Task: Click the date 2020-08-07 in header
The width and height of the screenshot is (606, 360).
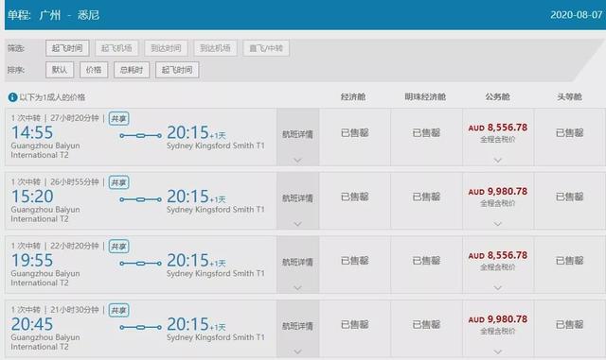Action: [577, 15]
